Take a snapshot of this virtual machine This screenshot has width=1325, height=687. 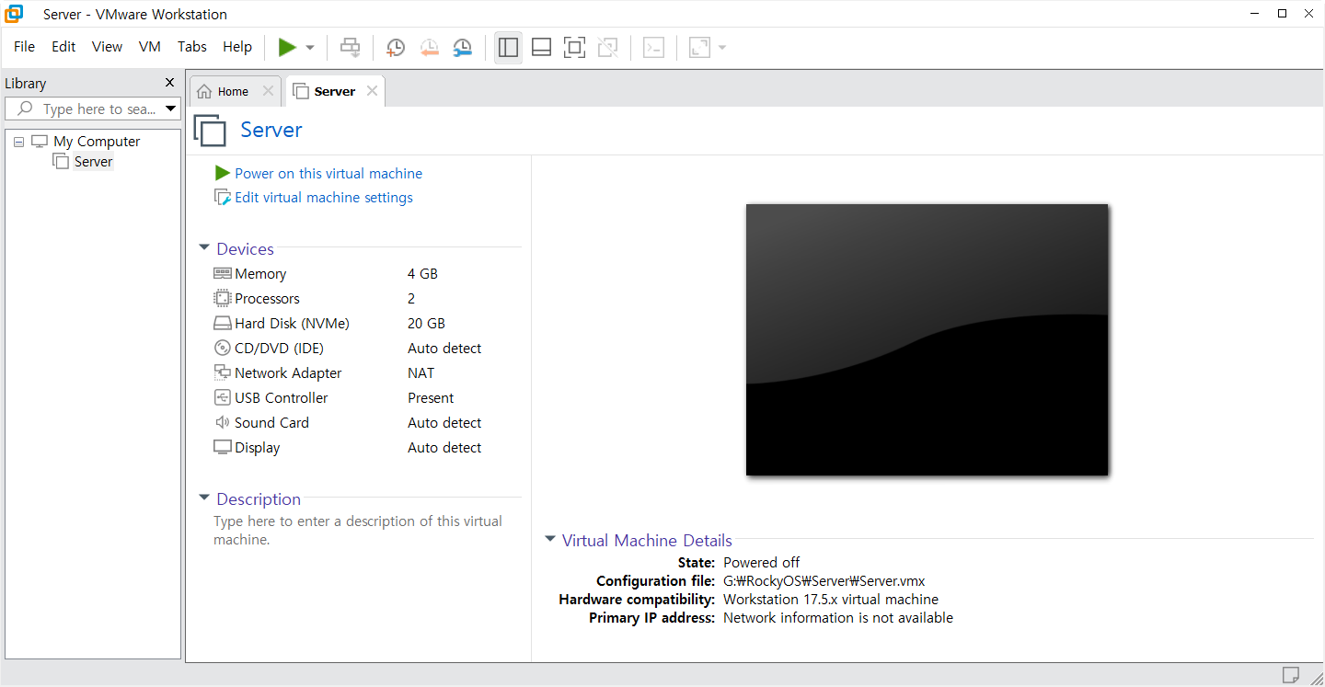(x=396, y=48)
